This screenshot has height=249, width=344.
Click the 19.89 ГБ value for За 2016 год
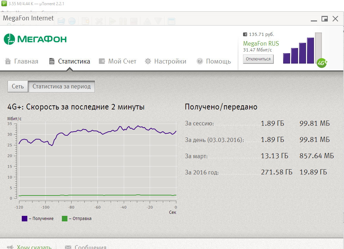[x=313, y=172]
